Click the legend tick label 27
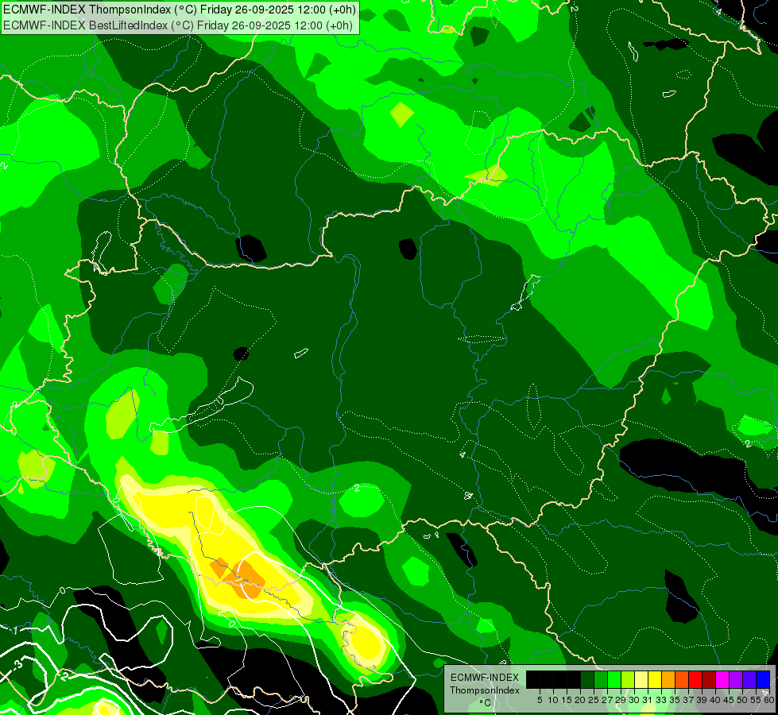Viewport: 778px width, 715px height. click(607, 700)
